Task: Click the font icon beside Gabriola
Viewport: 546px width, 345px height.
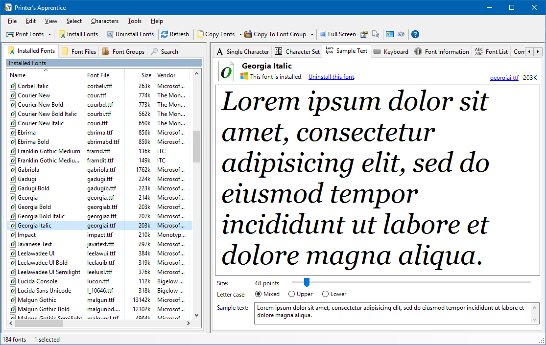Action: [x=13, y=170]
